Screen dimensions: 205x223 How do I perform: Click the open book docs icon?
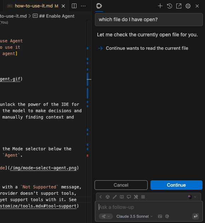pyautogui.click(x=122, y=197)
